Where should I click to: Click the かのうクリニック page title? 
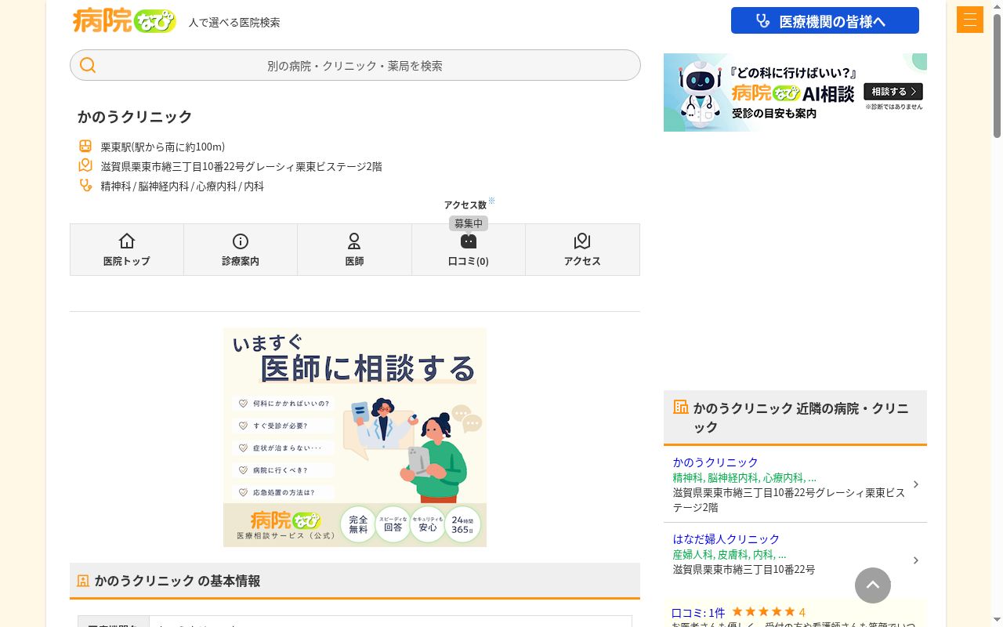[135, 116]
